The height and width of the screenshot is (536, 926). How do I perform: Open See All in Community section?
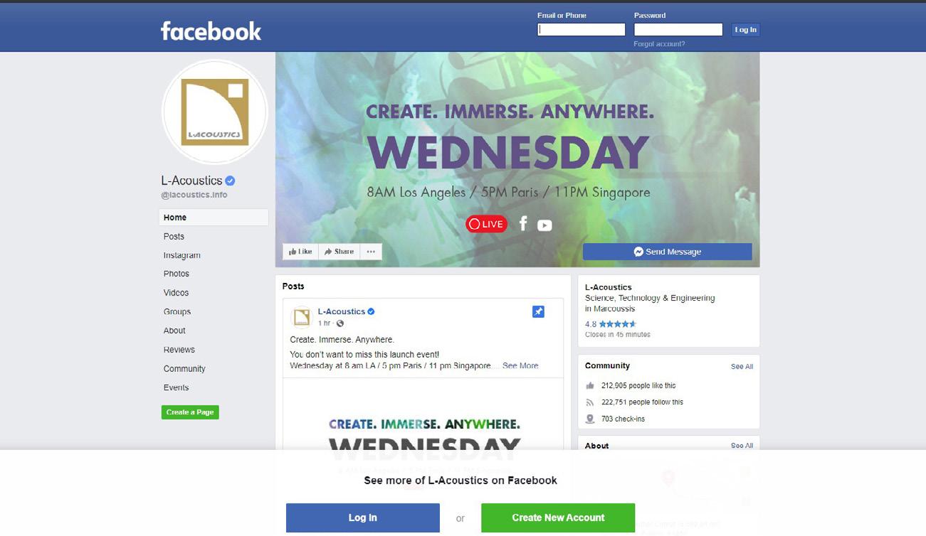(742, 367)
